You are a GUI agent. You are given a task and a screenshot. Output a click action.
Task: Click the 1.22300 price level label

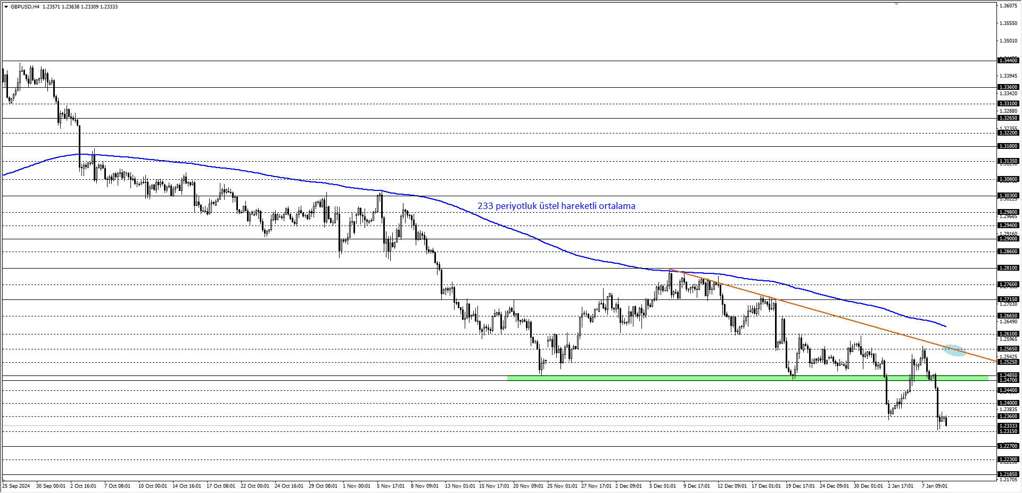[x=1008, y=459]
